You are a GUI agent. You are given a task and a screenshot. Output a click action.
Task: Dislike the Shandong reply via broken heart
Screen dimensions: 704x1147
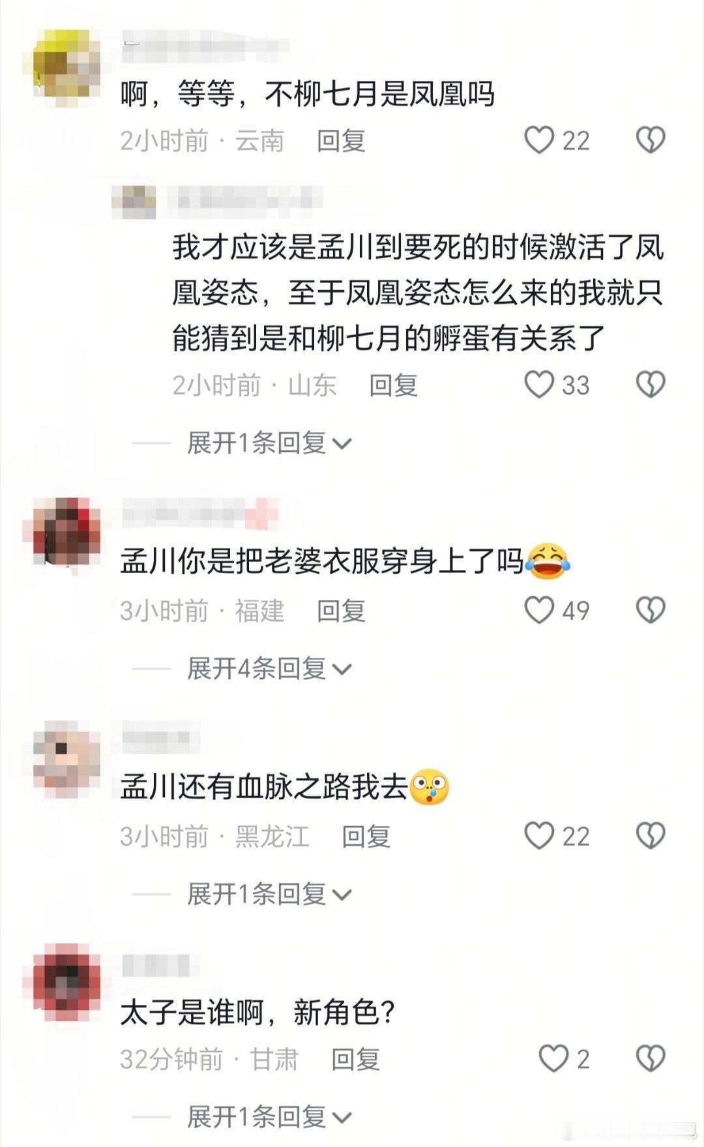pyautogui.click(x=650, y=385)
